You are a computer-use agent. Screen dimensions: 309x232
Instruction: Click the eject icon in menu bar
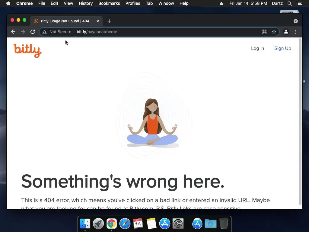221,3
